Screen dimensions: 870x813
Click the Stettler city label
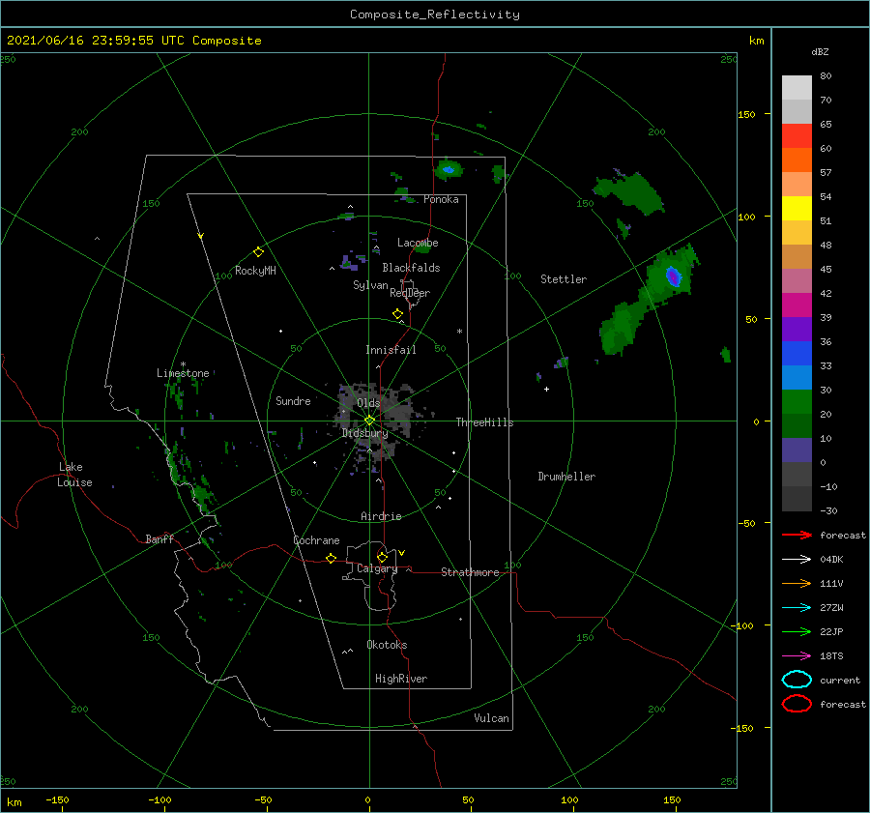[x=564, y=279]
